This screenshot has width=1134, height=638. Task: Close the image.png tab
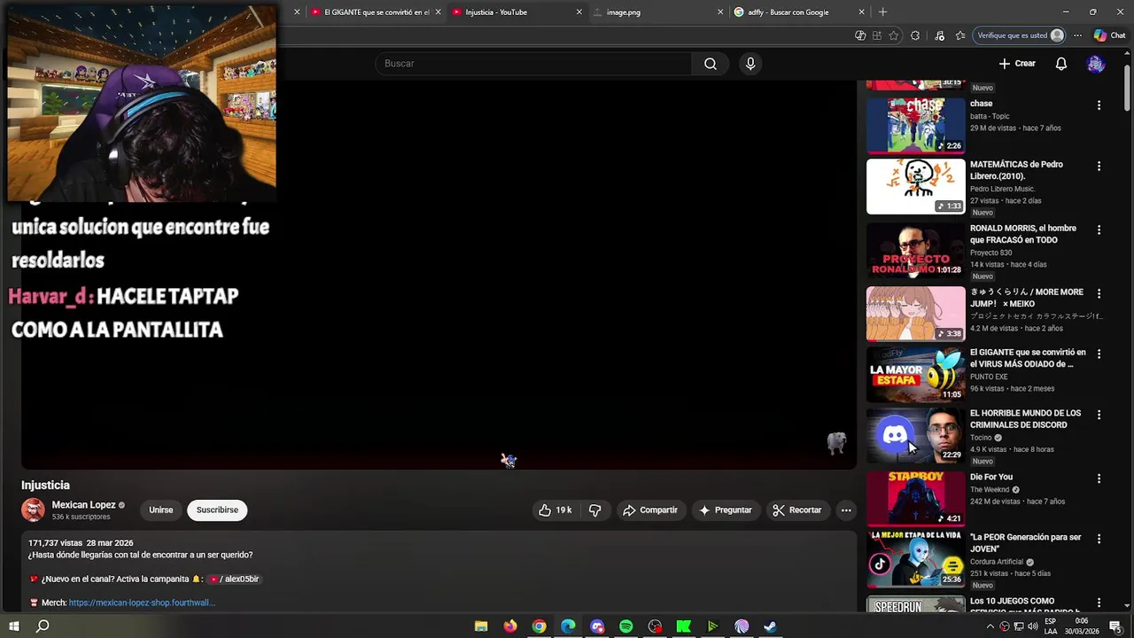(720, 12)
